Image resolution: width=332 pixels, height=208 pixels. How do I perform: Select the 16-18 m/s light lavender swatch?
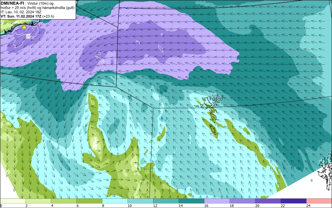tap(217, 201)
